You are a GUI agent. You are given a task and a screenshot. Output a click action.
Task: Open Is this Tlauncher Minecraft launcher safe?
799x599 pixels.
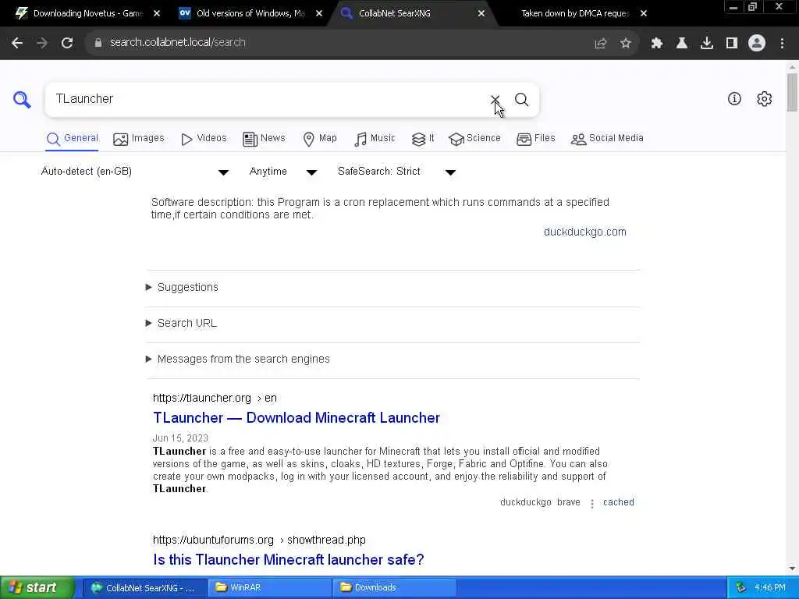pyautogui.click(x=289, y=560)
